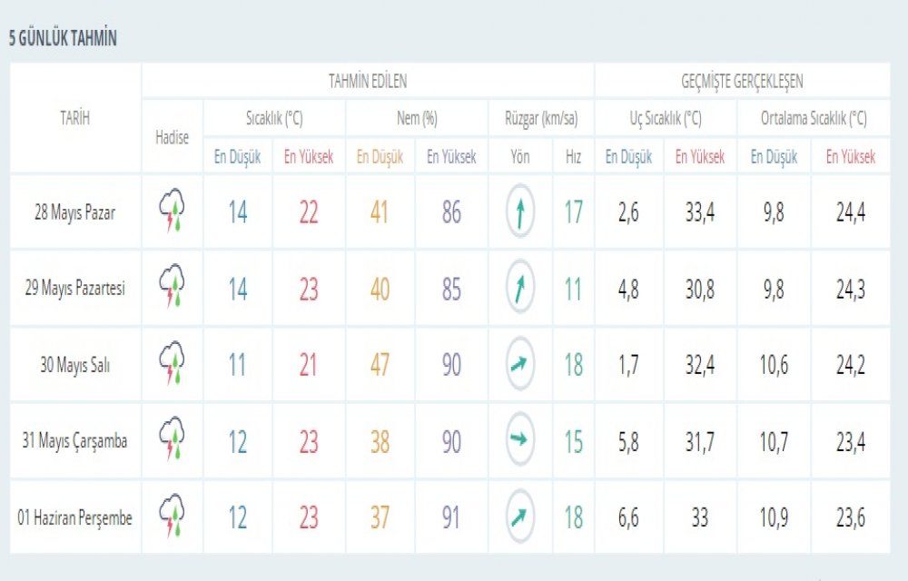Click the thunderstorm icon for 30 Mayıs Salı
Viewport: 908px width, 581px height.
pos(172,364)
